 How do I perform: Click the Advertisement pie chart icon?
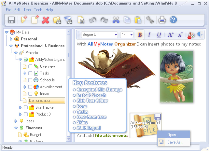coord(36,87)
